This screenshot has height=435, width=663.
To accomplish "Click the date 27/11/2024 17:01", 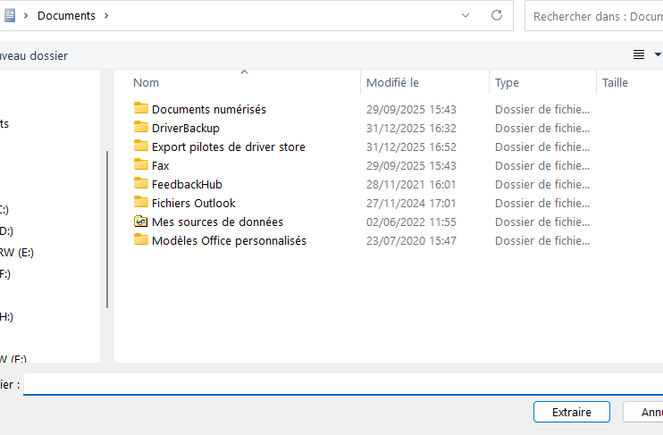I will click(411, 204).
